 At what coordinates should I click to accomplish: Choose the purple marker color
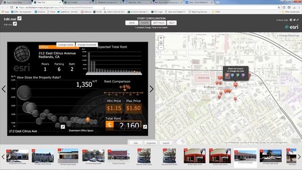click(x=243, y=76)
